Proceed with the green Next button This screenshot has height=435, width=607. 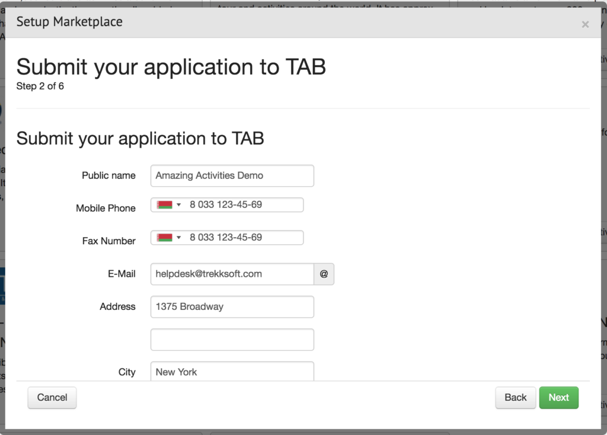pyautogui.click(x=558, y=398)
